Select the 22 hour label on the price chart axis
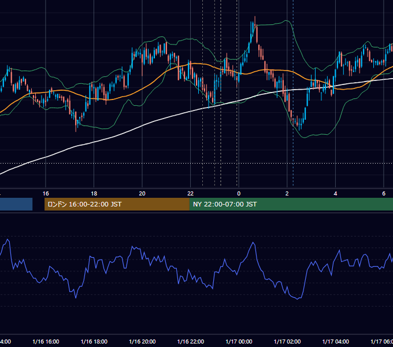 [191, 194]
